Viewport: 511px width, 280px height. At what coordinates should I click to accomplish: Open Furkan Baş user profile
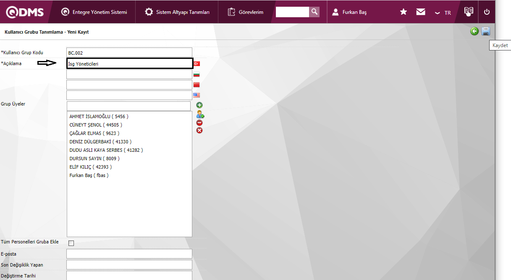(349, 12)
